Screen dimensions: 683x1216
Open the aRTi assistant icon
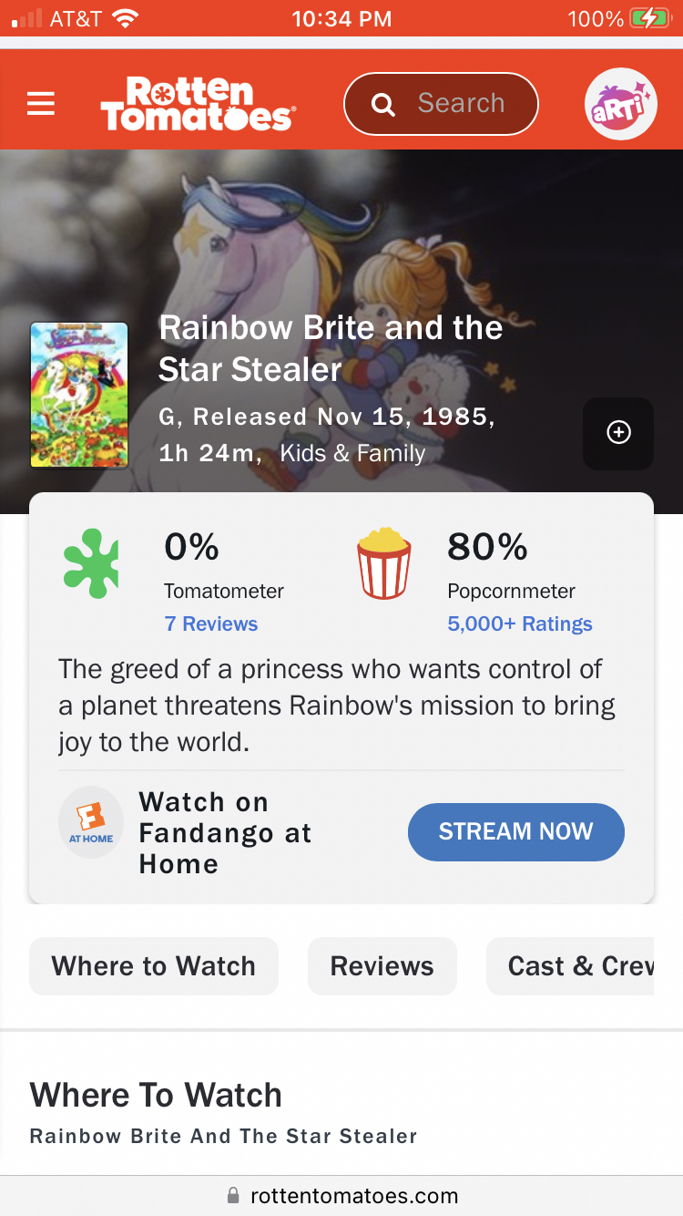click(x=620, y=104)
